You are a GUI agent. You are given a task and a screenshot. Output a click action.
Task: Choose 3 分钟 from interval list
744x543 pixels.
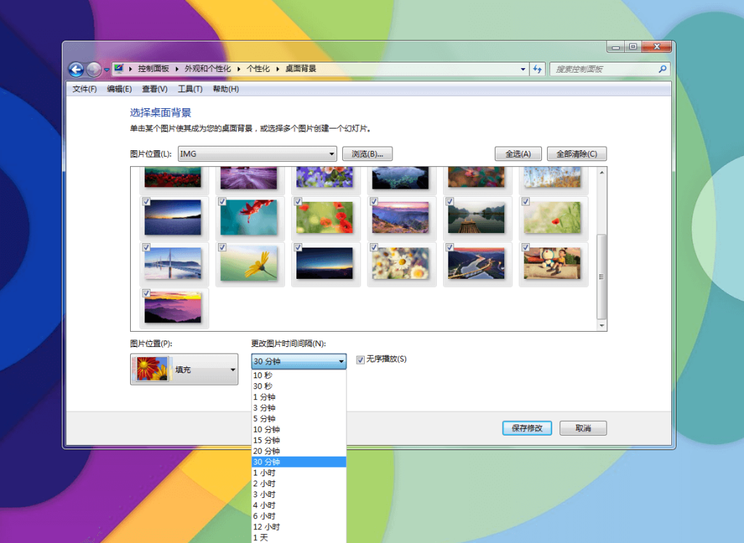tap(299, 408)
